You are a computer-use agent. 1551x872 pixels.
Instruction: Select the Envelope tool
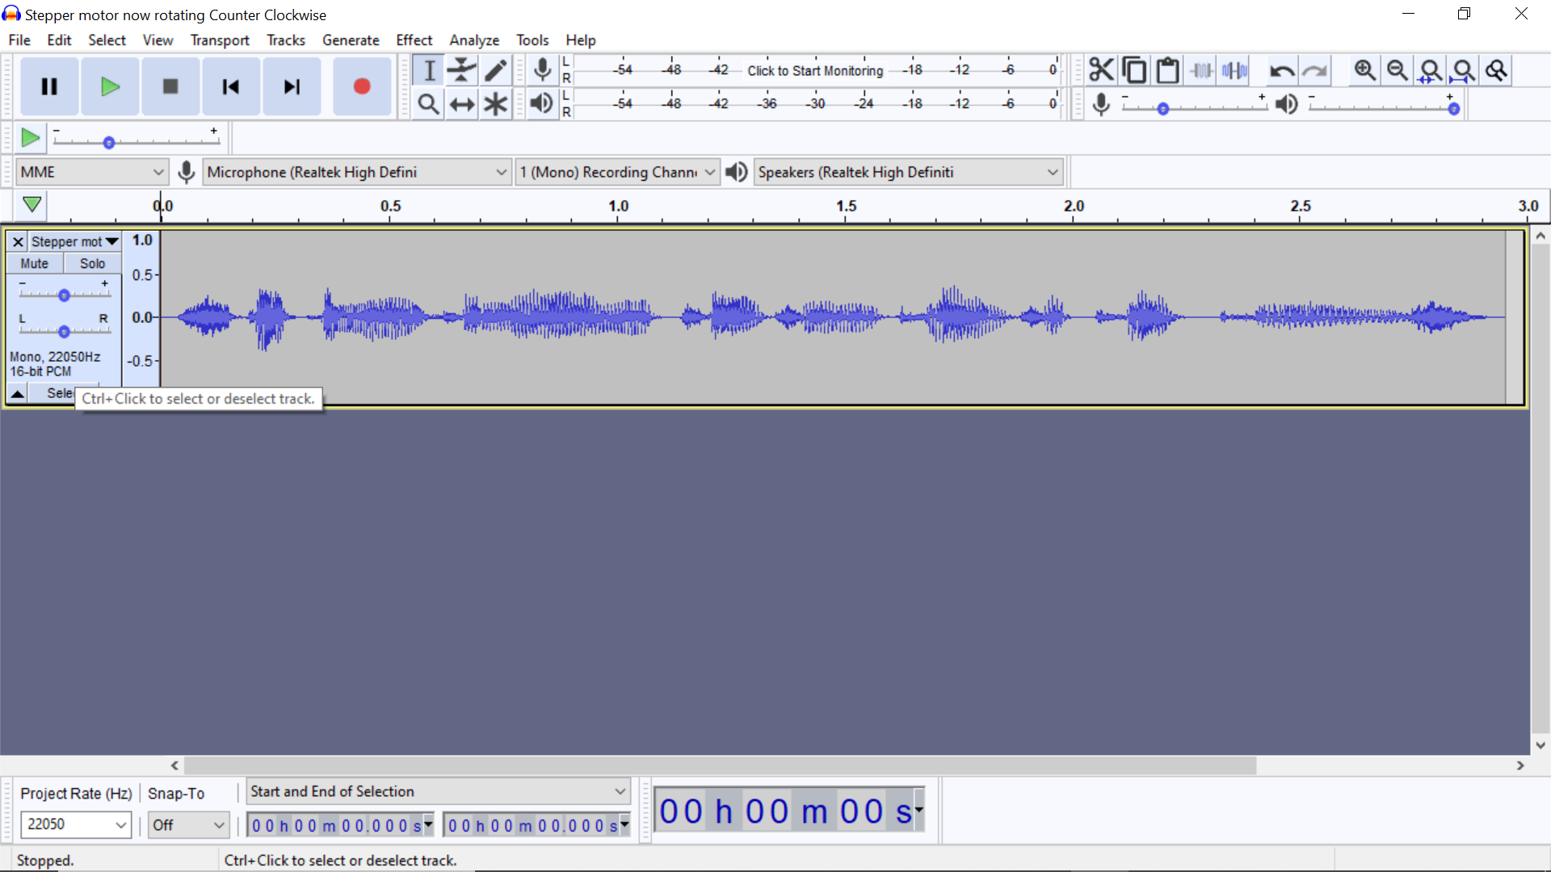pyautogui.click(x=462, y=70)
